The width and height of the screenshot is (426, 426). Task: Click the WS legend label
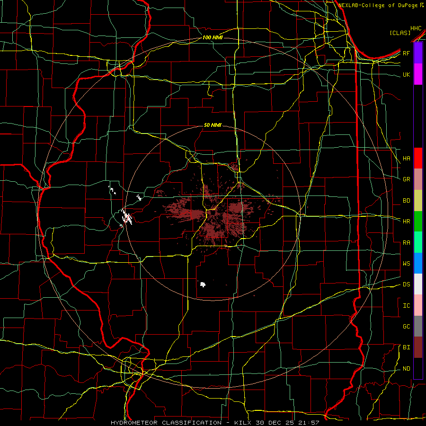(407, 263)
